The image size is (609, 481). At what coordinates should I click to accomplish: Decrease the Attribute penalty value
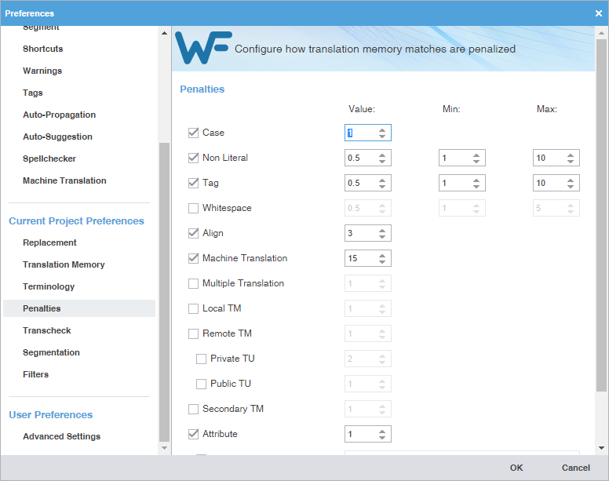click(382, 438)
